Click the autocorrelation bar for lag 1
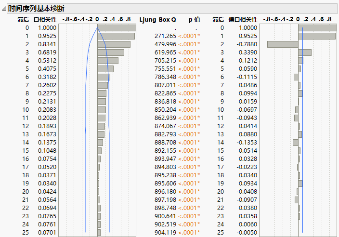Image resolution: width=339 pixels, height=237 pixels. pos(116,36)
